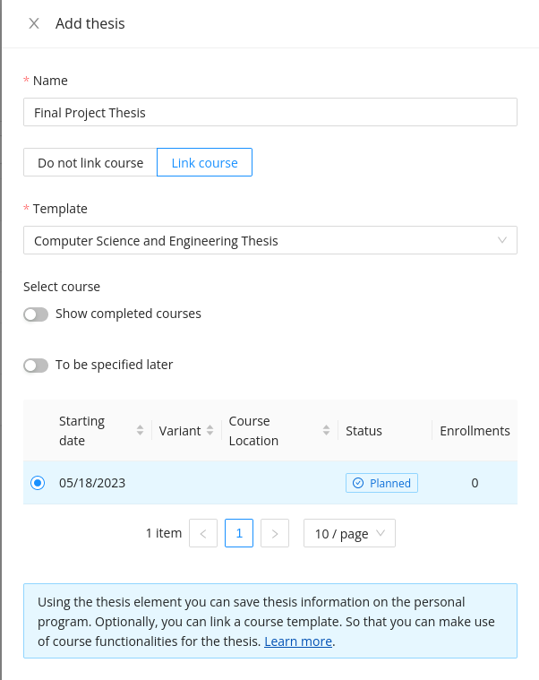Screen dimensions: 539x680
Task: Click the 05/18/2023 date cell
Action: 92,483
